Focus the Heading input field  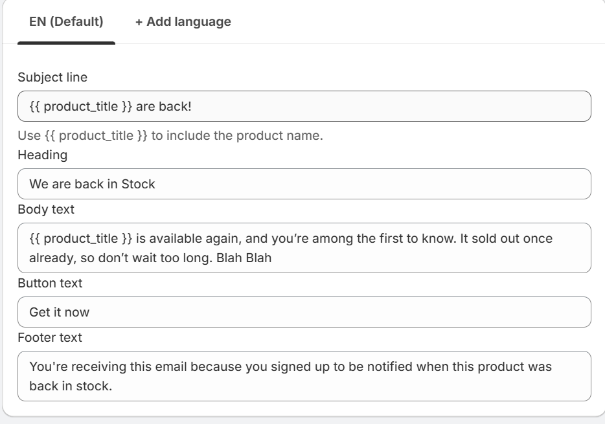(304, 184)
